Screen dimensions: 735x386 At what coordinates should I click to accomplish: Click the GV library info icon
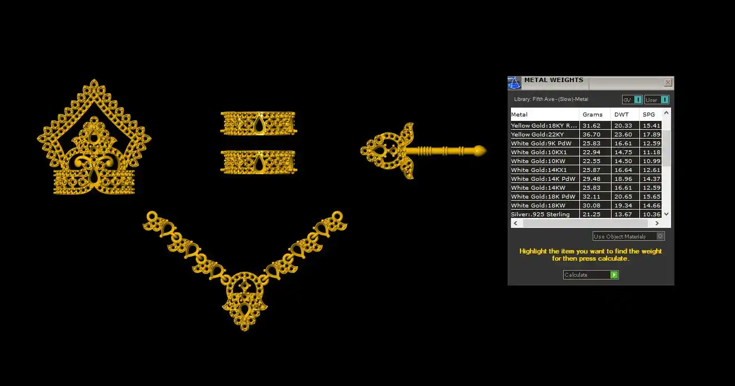(x=638, y=100)
